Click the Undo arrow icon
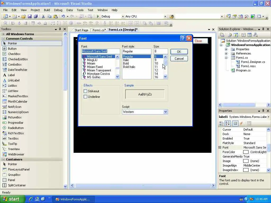 (63, 16)
